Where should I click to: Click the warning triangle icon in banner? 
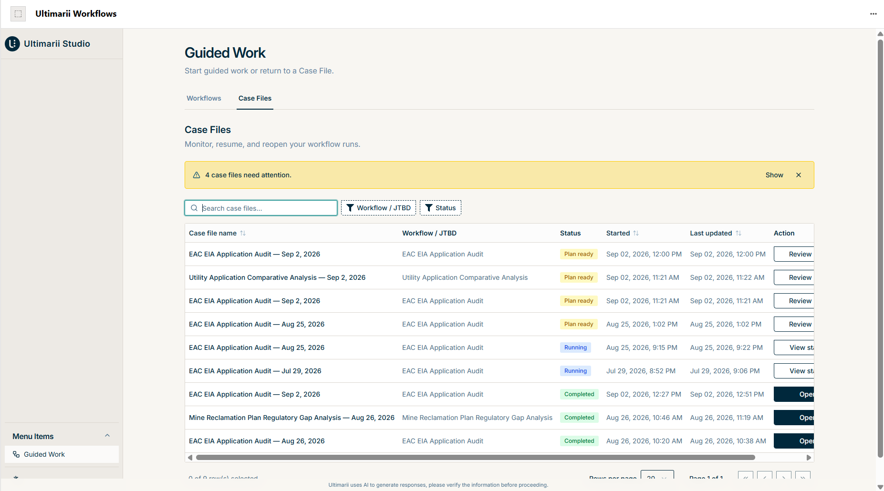pos(197,175)
